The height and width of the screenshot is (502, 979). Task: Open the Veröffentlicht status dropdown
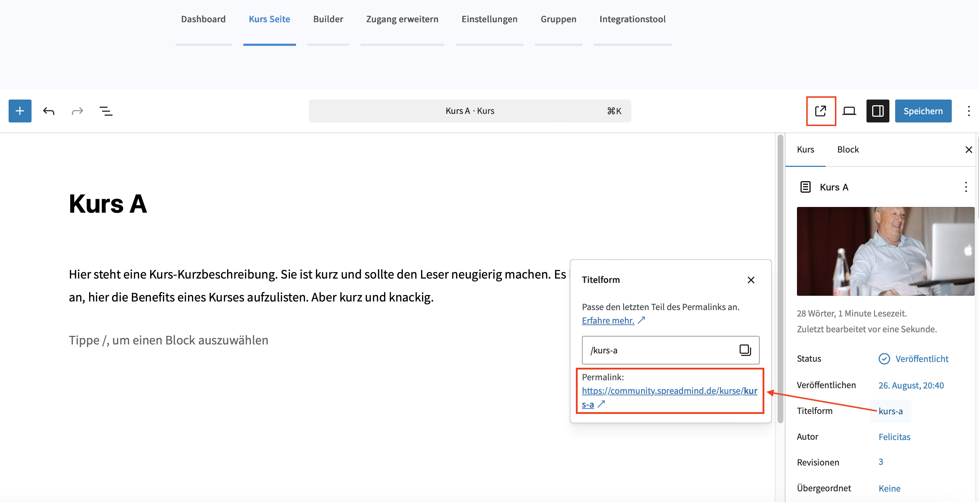tap(921, 359)
